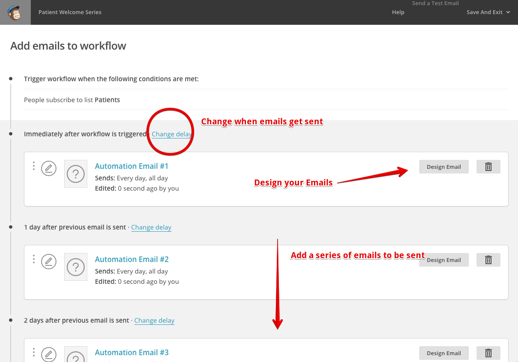Select the pencil edit icon for Automation Email #2
The image size is (518, 362).
click(48, 261)
